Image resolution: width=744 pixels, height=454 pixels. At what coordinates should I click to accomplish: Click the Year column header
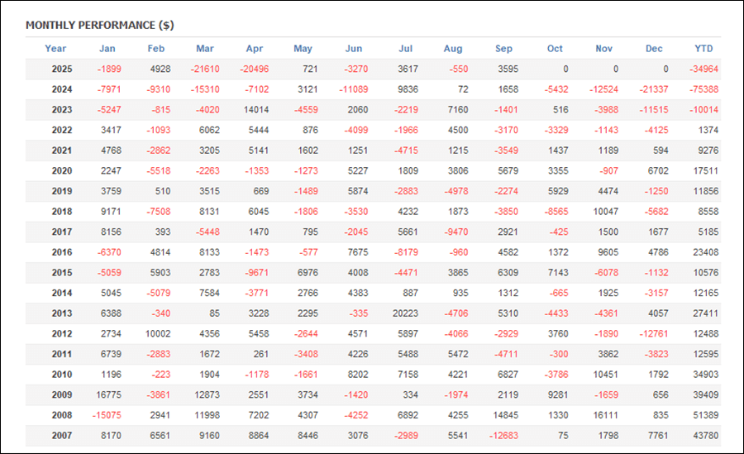tap(55, 49)
